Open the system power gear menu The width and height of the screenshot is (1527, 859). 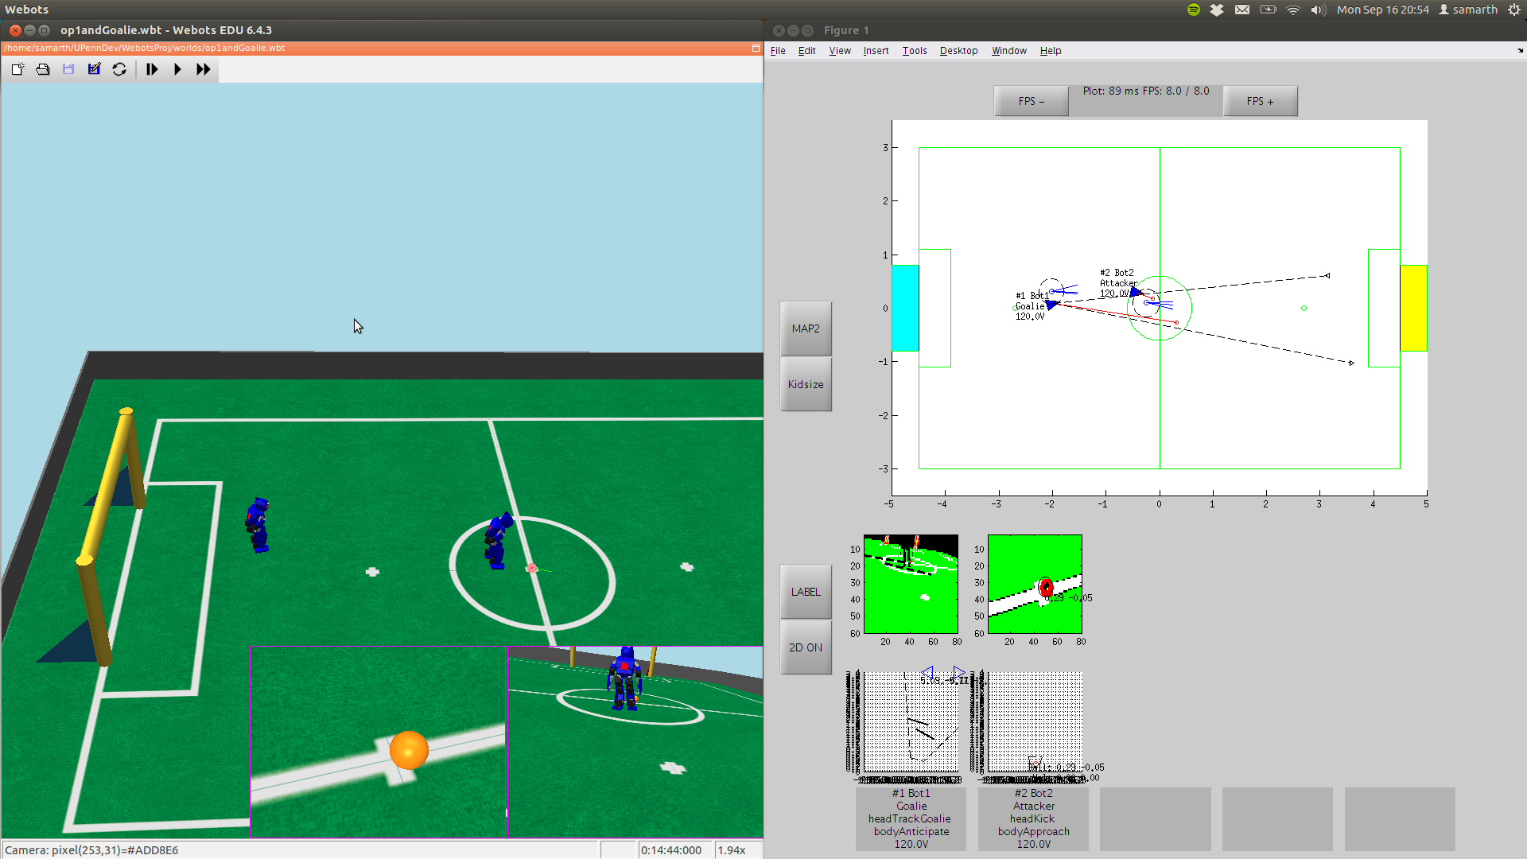(1514, 10)
